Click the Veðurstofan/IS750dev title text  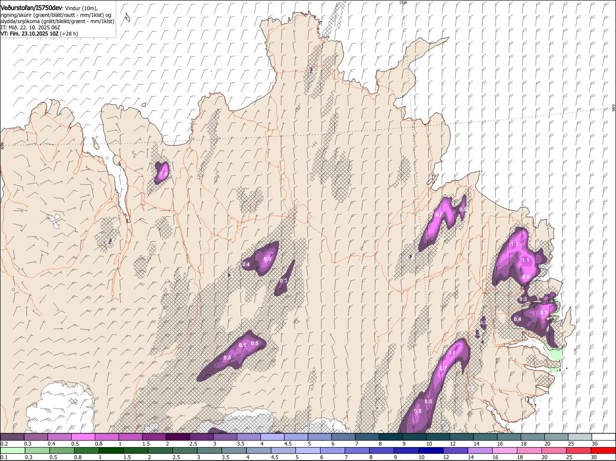coord(30,8)
